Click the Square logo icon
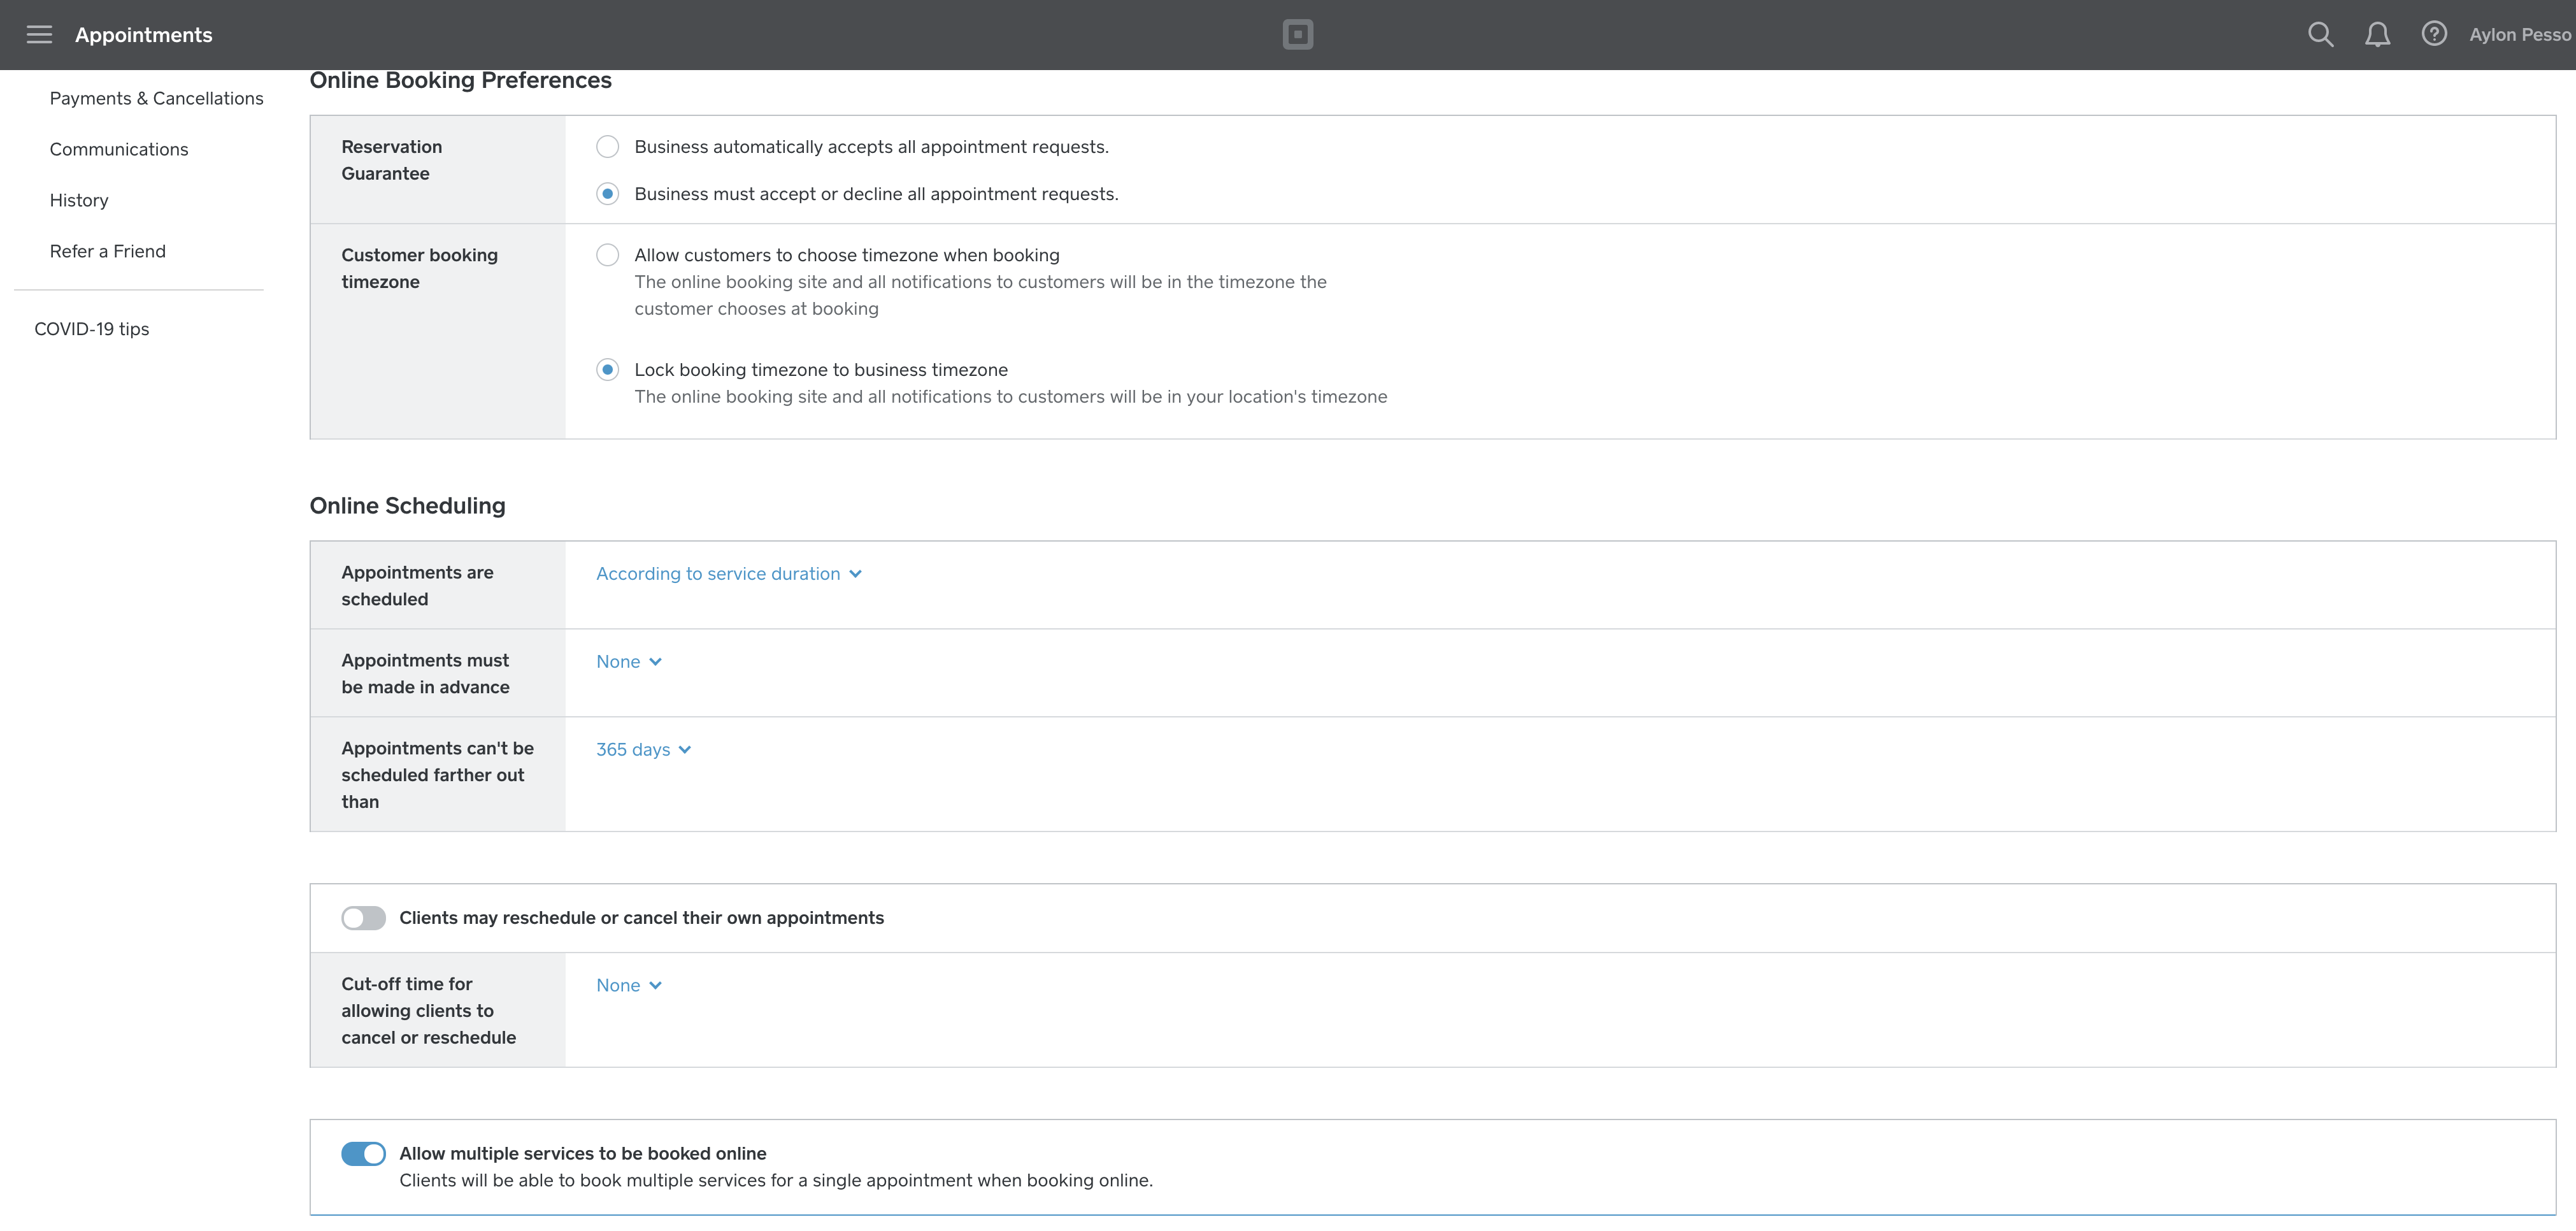 pos(1297,35)
